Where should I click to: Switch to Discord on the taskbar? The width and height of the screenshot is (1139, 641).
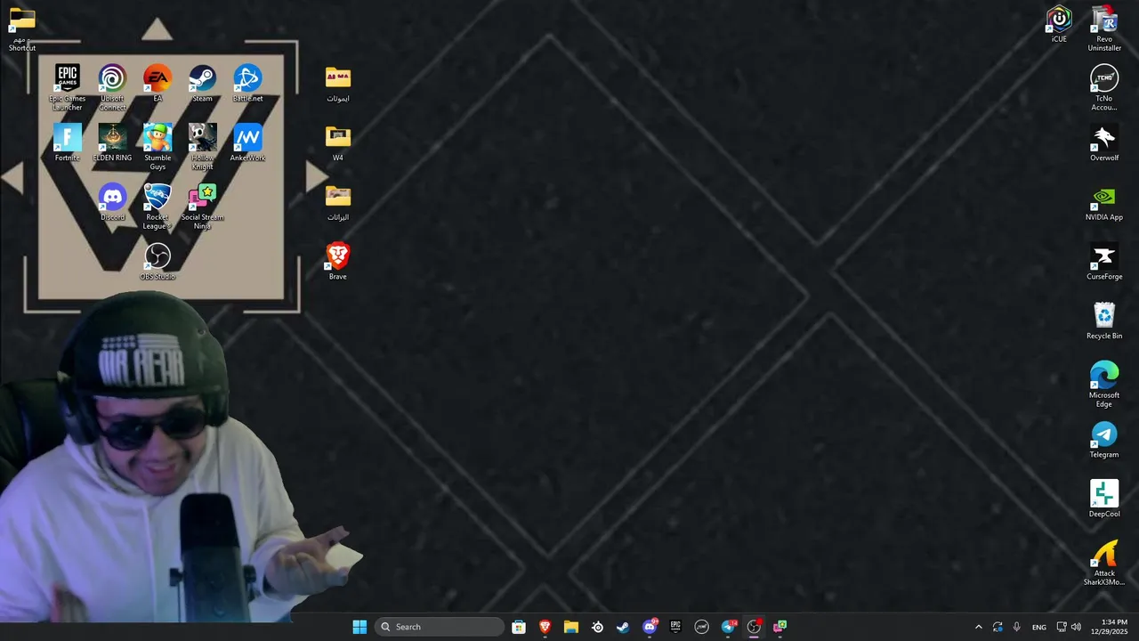point(650,627)
